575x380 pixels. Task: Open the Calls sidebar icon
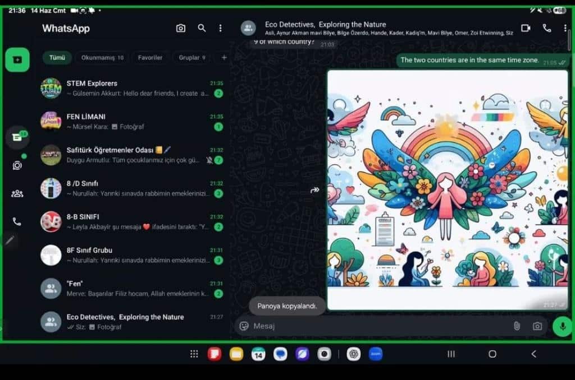[x=17, y=221]
